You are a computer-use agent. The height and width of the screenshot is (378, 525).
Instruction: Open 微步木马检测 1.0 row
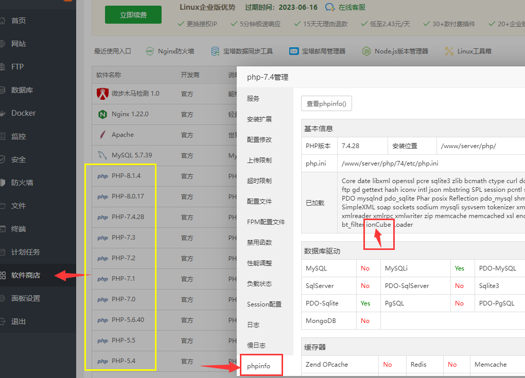135,93
